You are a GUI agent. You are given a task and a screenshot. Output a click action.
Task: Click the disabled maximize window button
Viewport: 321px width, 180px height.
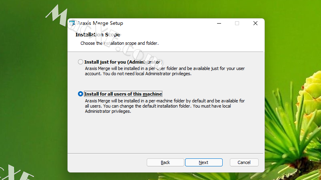tap(237, 23)
